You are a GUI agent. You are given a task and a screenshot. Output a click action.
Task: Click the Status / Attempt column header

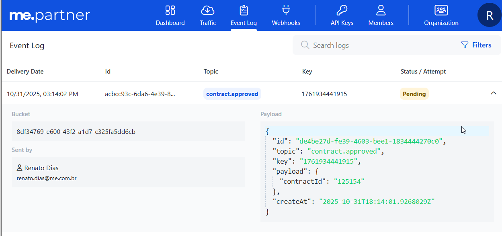click(x=423, y=72)
